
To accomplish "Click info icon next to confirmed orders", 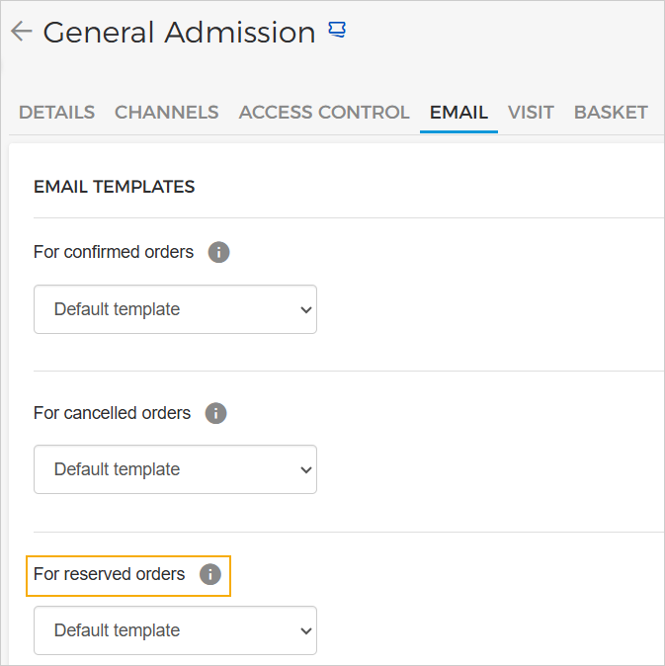I will 218,252.
